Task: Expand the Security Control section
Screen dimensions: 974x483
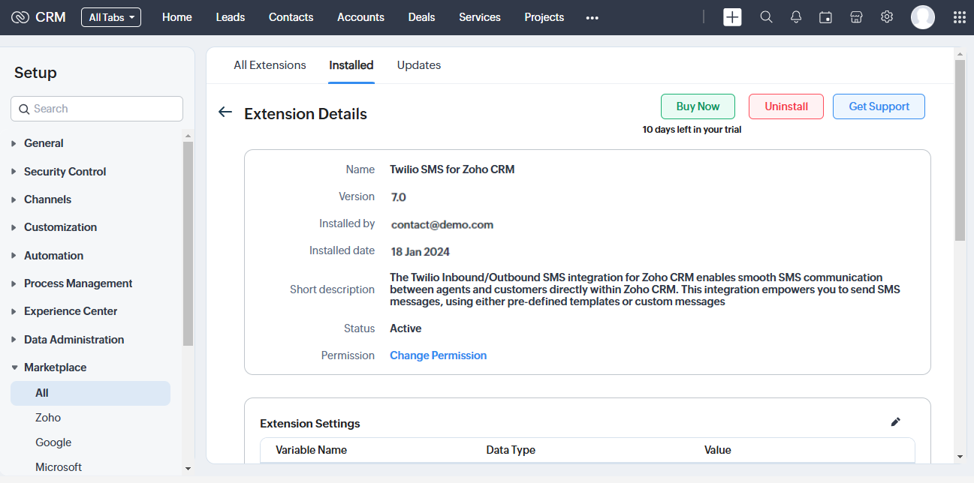Action: [65, 172]
